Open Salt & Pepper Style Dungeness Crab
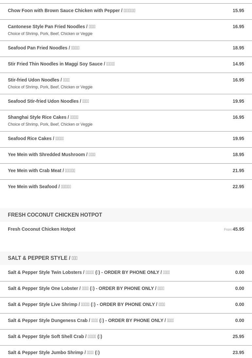The width and height of the screenshot is (252, 358). coord(126,321)
